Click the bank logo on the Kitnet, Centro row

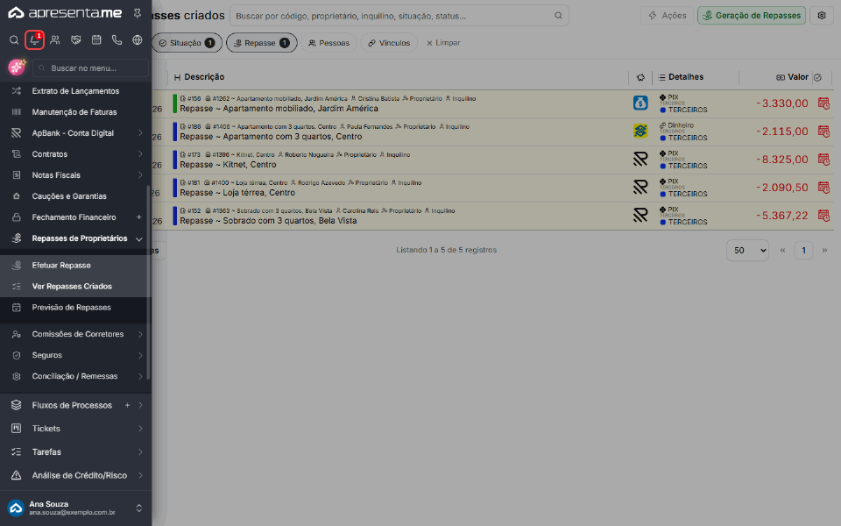click(640, 159)
